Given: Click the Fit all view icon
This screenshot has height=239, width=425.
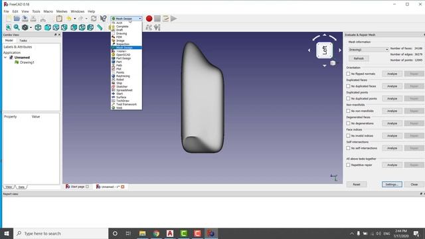Looking at the screenshot, I should tap(9, 27).
